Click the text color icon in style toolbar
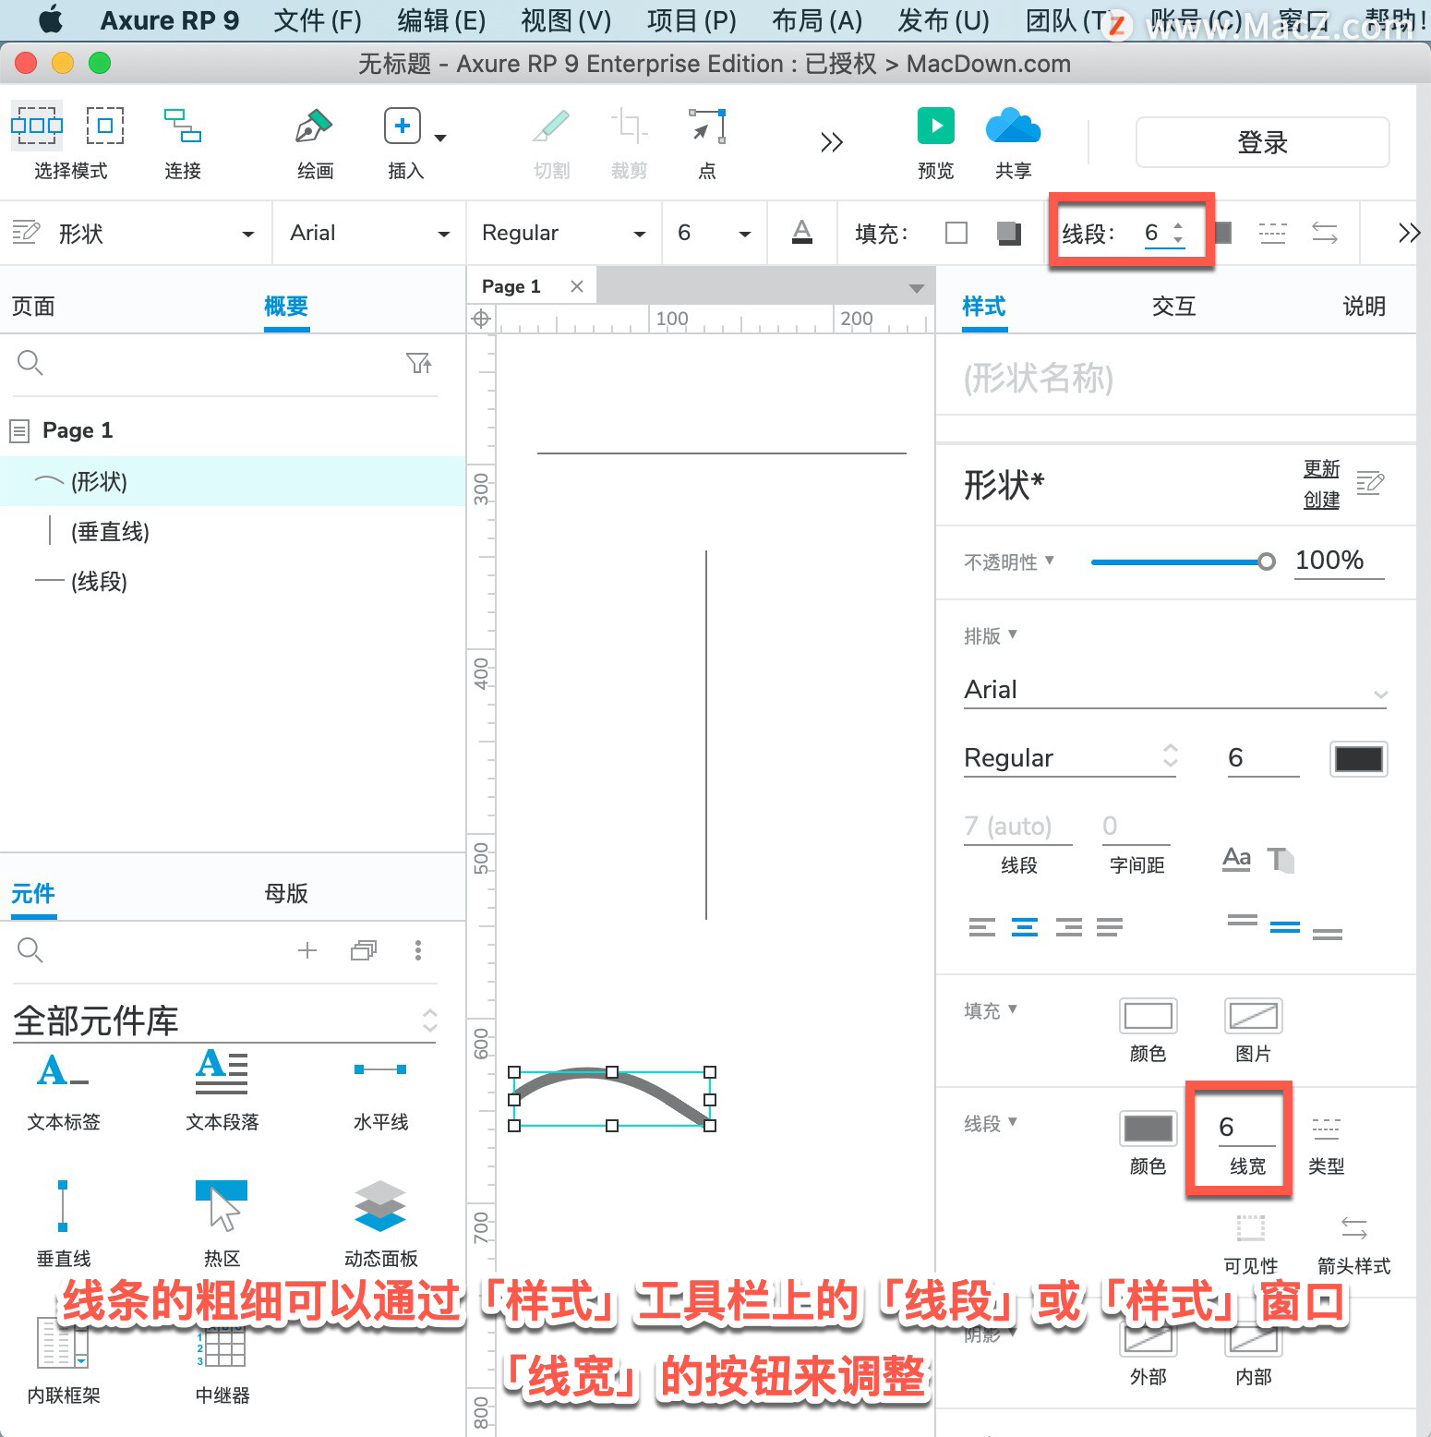1431x1437 pixels. pyautogui.click(x=802, y=233)
